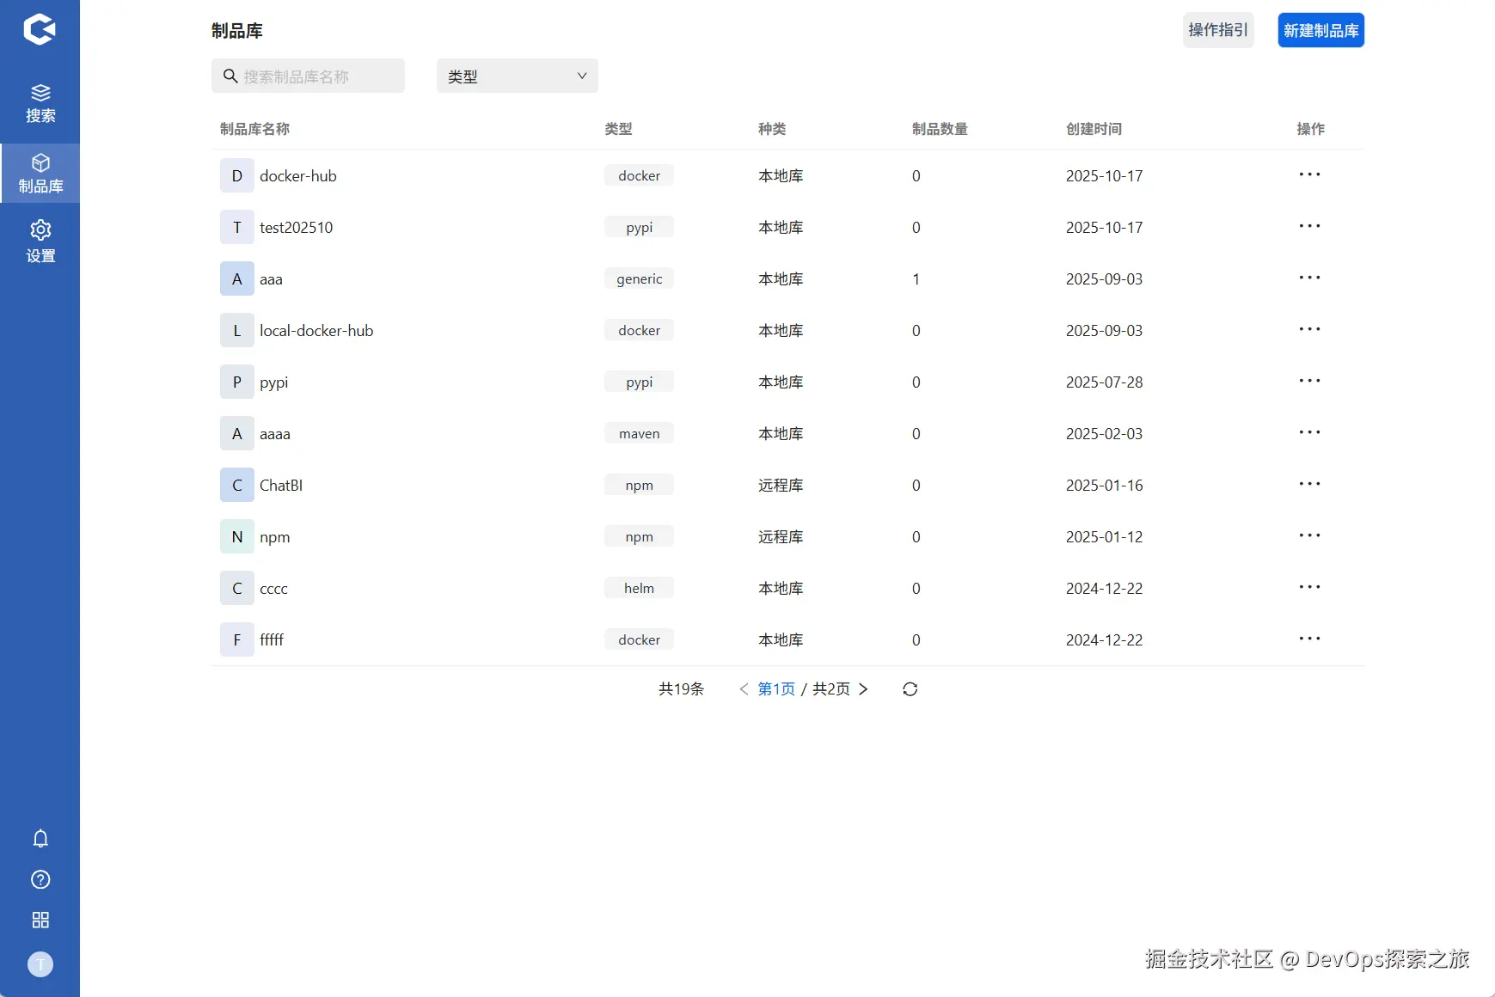Open 设置 in the sidebar
The image size is (1495, 997).
(40, 242)
